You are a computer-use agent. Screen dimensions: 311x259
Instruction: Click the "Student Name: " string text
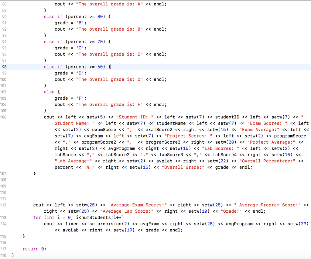pos(74,124)
